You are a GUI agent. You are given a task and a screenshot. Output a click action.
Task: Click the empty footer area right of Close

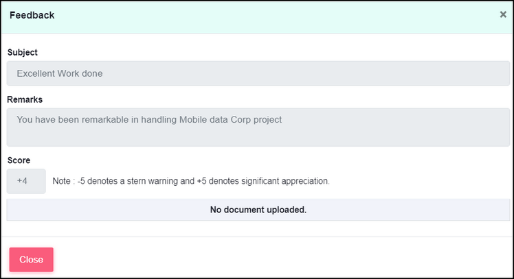(275, 260)
